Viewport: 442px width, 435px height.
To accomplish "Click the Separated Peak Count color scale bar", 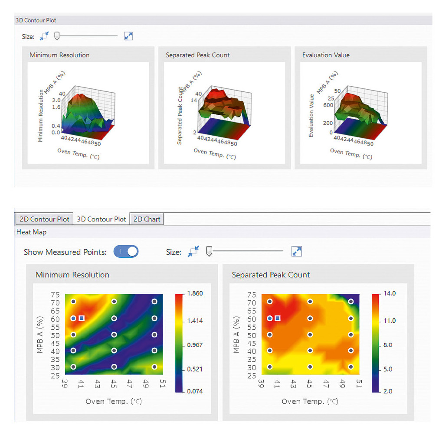I will 376,343.
